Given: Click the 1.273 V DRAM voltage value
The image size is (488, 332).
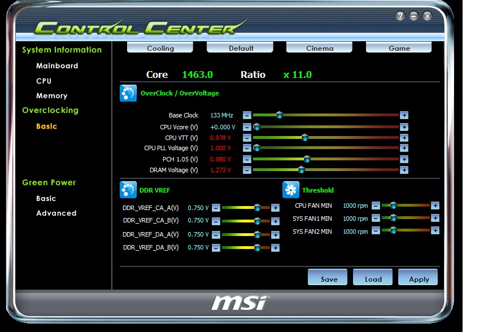Looking at the screenshot, I should [x=220, y=170].
